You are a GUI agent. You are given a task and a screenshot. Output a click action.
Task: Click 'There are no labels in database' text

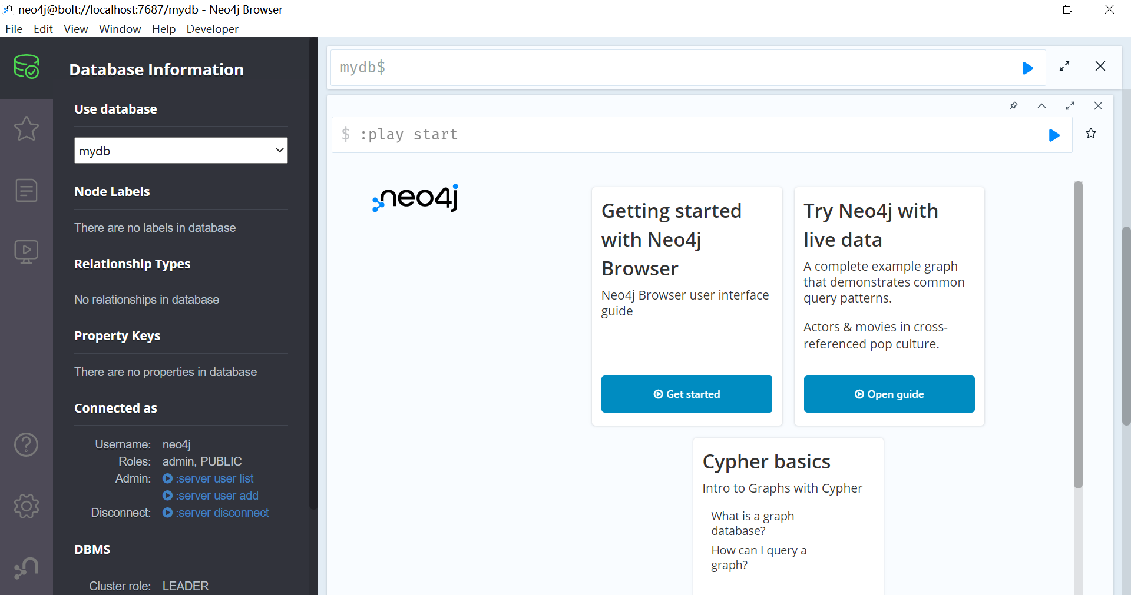point(155,228)
